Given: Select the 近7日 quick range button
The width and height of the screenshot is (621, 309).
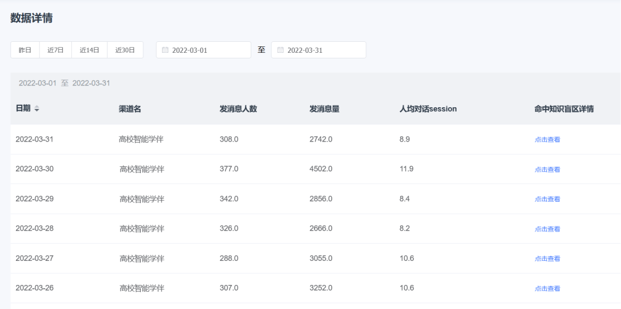Looking at the screenshot, I should point(55,50).
